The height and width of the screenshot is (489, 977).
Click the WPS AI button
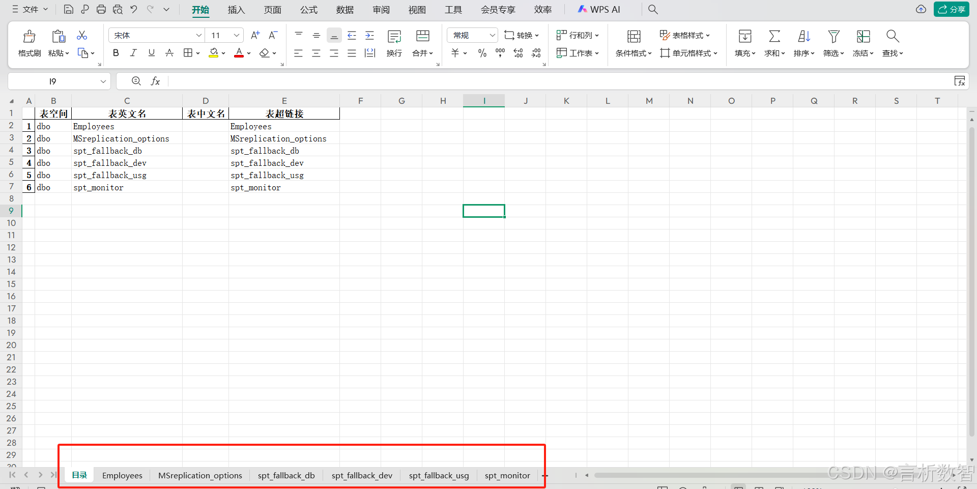599,9
